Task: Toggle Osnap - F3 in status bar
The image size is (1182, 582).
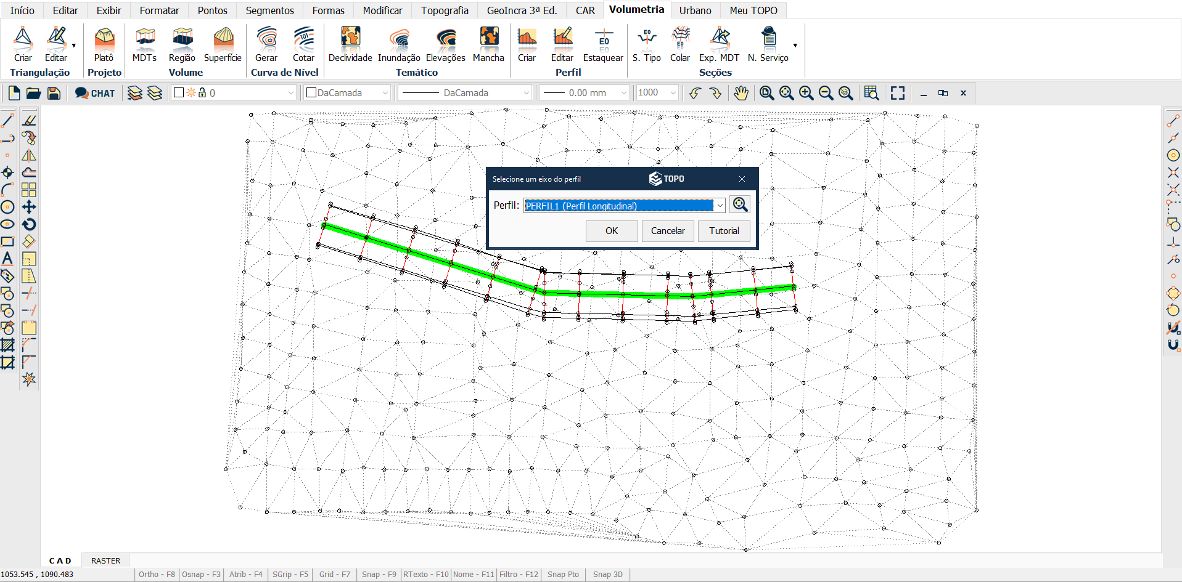Action: coord(201,575)
